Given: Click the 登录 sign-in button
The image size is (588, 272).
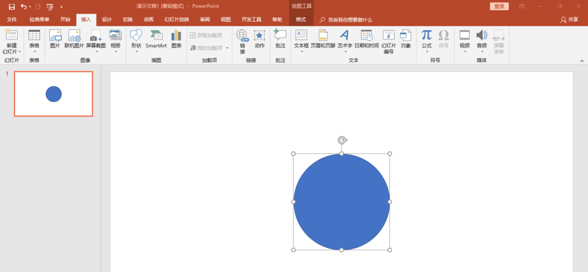Looking at the screenshot, I should click(x=499, y=6).
